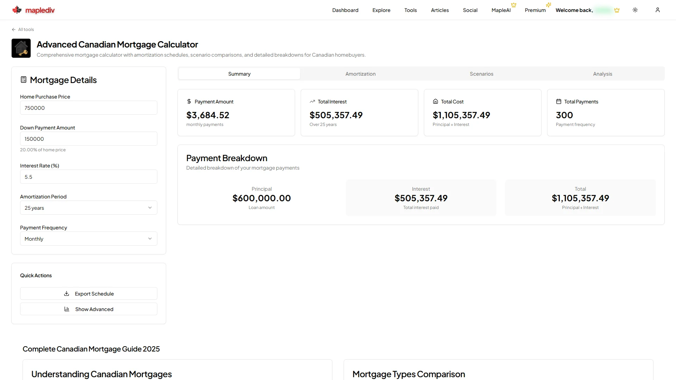Click the mortgage calculator house-and-key icon

tap(21, 48)
